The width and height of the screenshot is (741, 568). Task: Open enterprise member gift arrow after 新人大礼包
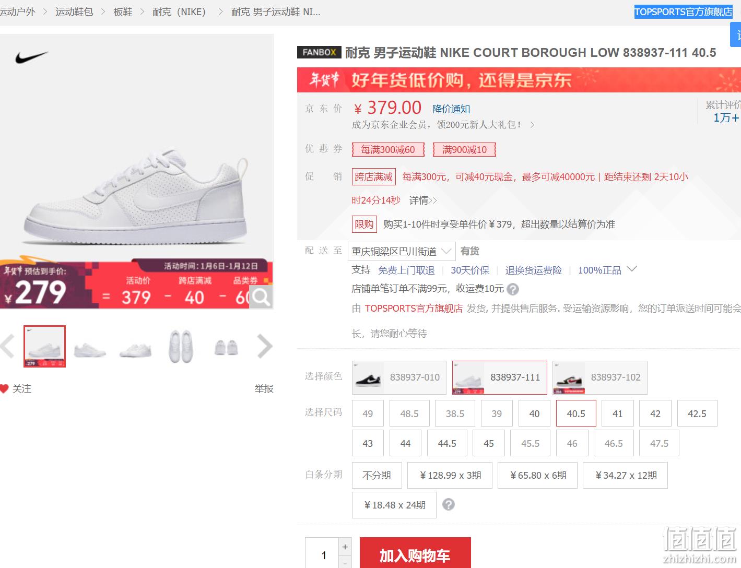(532, 125)
